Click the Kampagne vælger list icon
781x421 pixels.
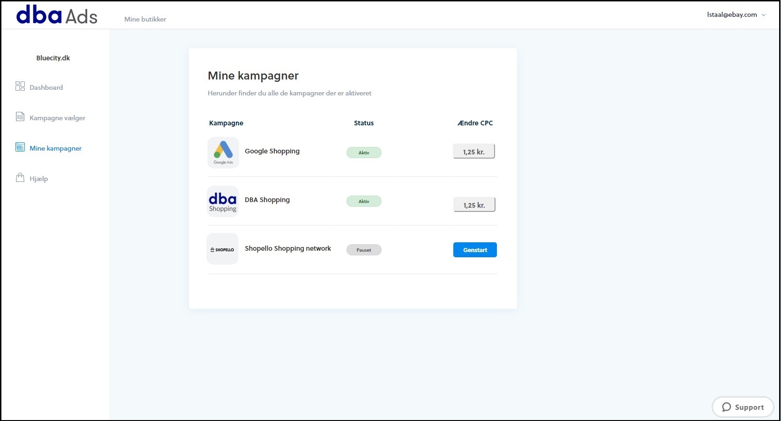click(20, 116)
